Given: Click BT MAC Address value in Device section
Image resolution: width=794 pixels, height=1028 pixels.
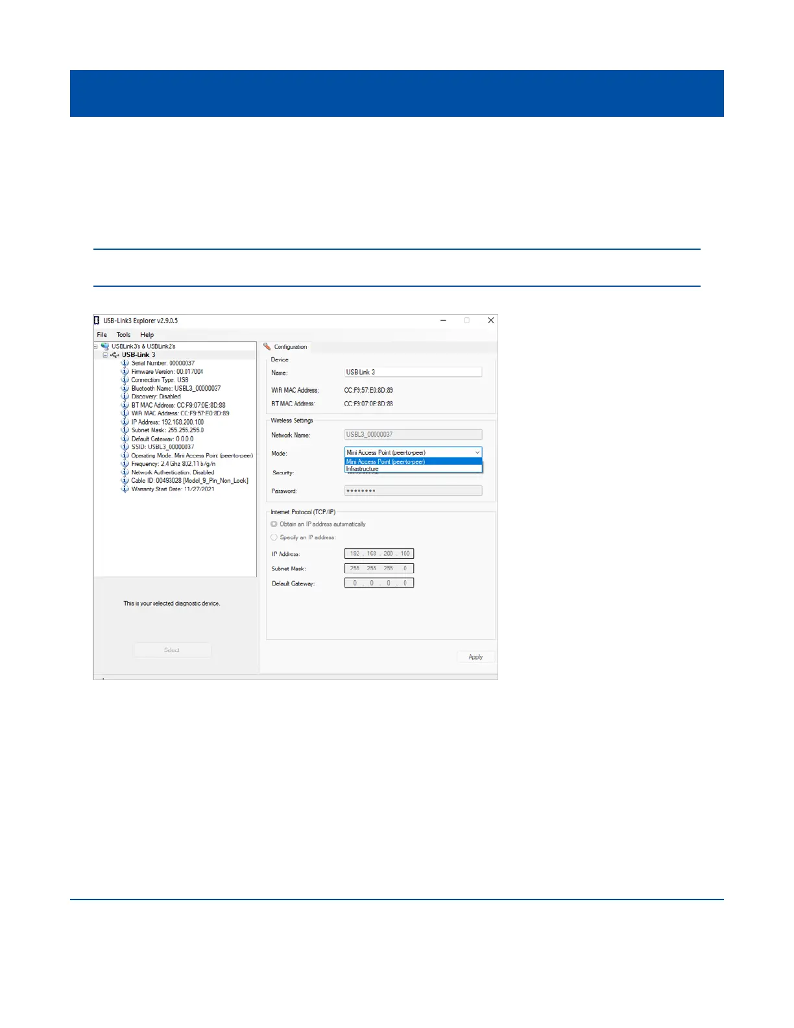Looking at the screenshot, I should click(x=368, y=404).
